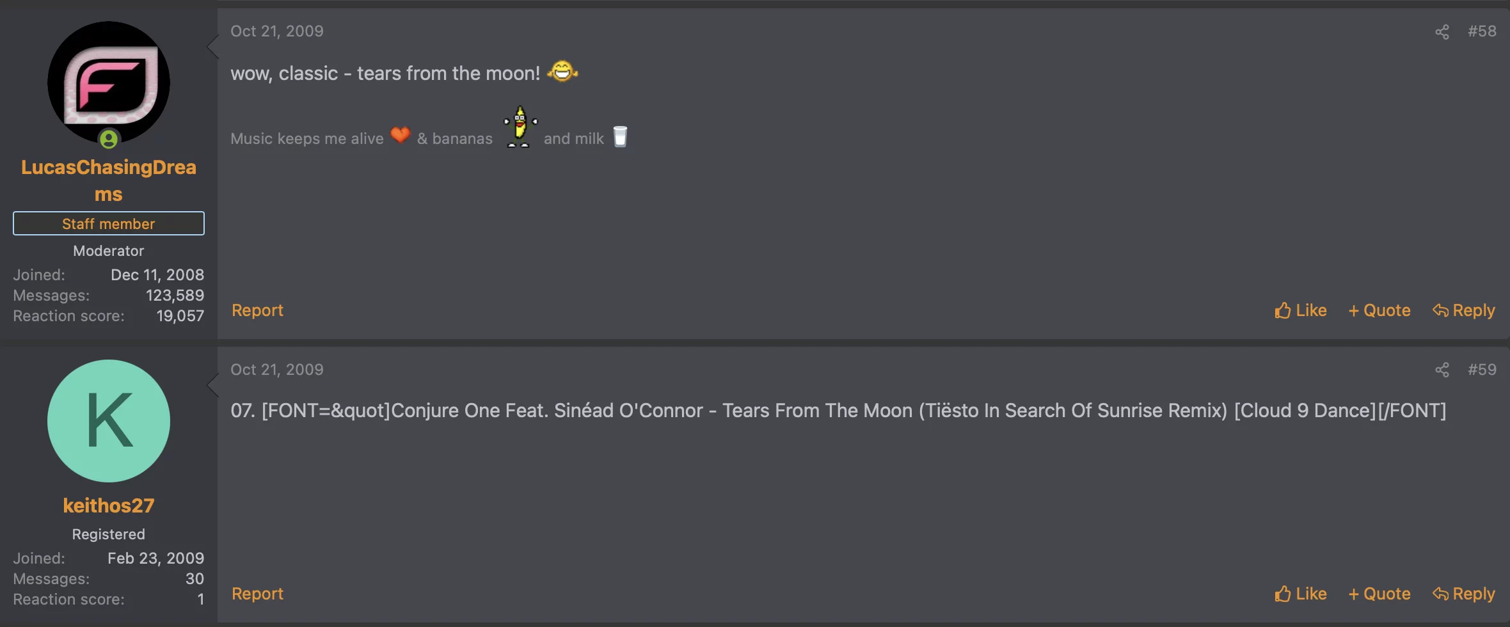Open LucasChasingDreams avatar image
The width and height of the screenshot is (1510, 627).
point(109,82)
